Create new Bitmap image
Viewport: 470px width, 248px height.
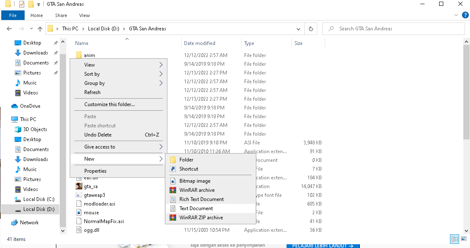(x=210, y=181)
